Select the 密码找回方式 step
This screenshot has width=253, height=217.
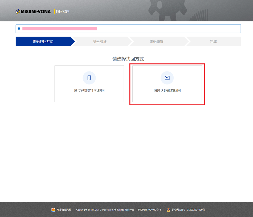click(43, 42)
